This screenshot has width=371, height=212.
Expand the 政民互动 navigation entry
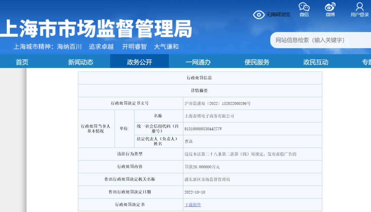pos(315,61)
